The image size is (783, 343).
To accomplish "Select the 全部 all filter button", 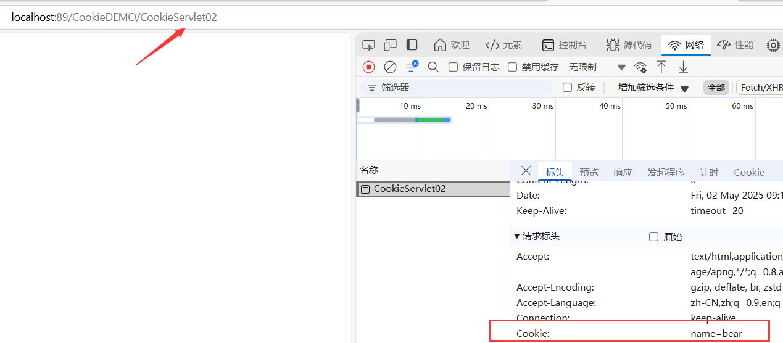I will [x=716, y=88].
